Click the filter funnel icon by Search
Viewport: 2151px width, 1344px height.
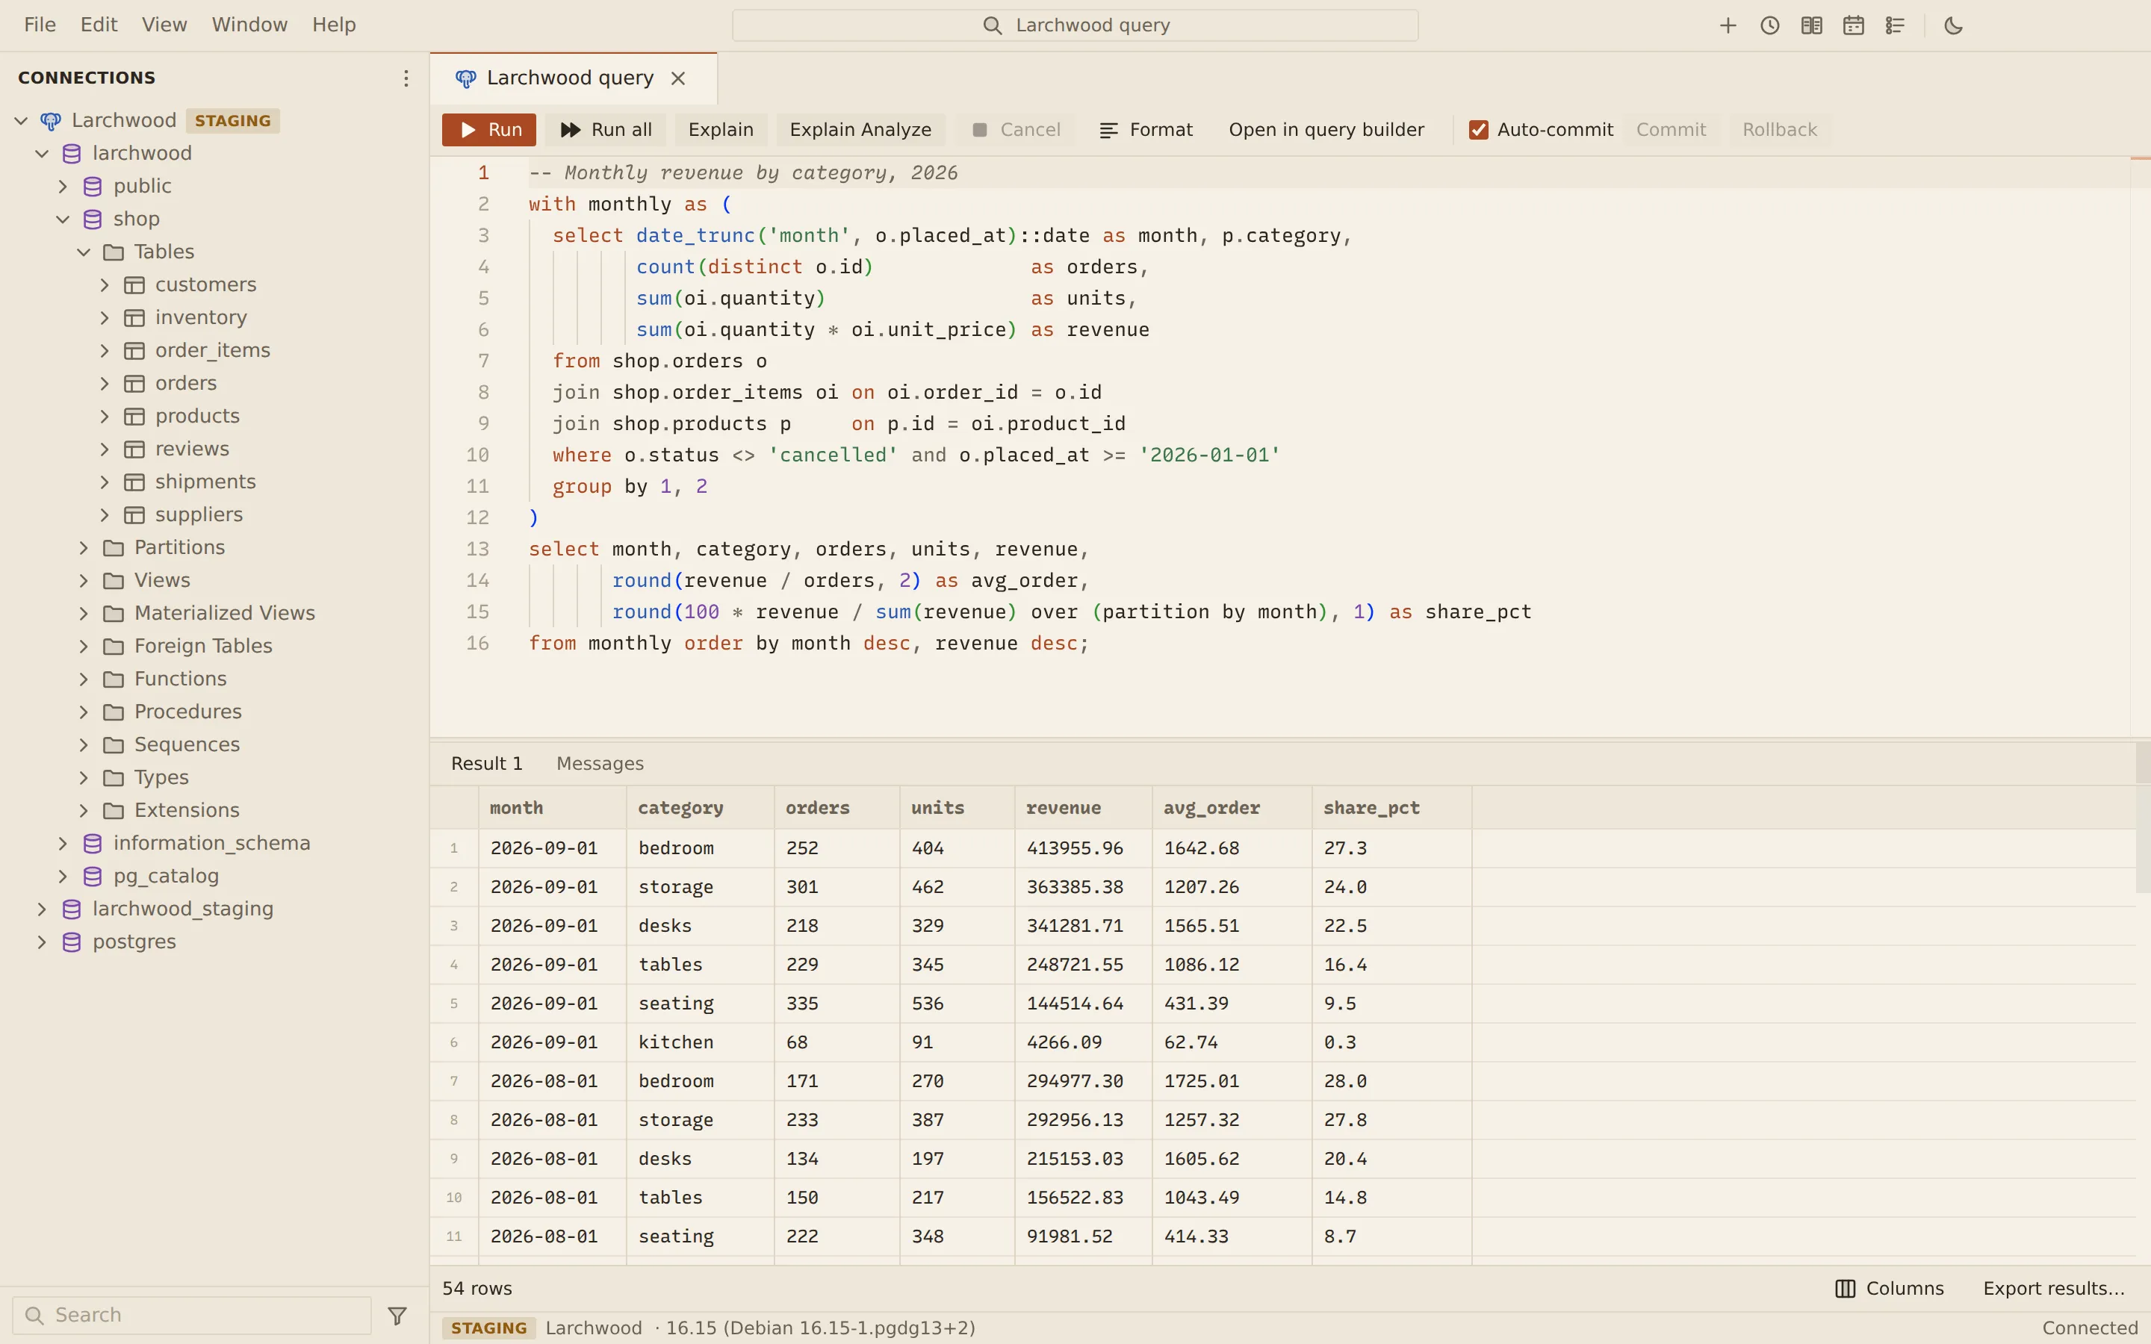point(397,1316)
